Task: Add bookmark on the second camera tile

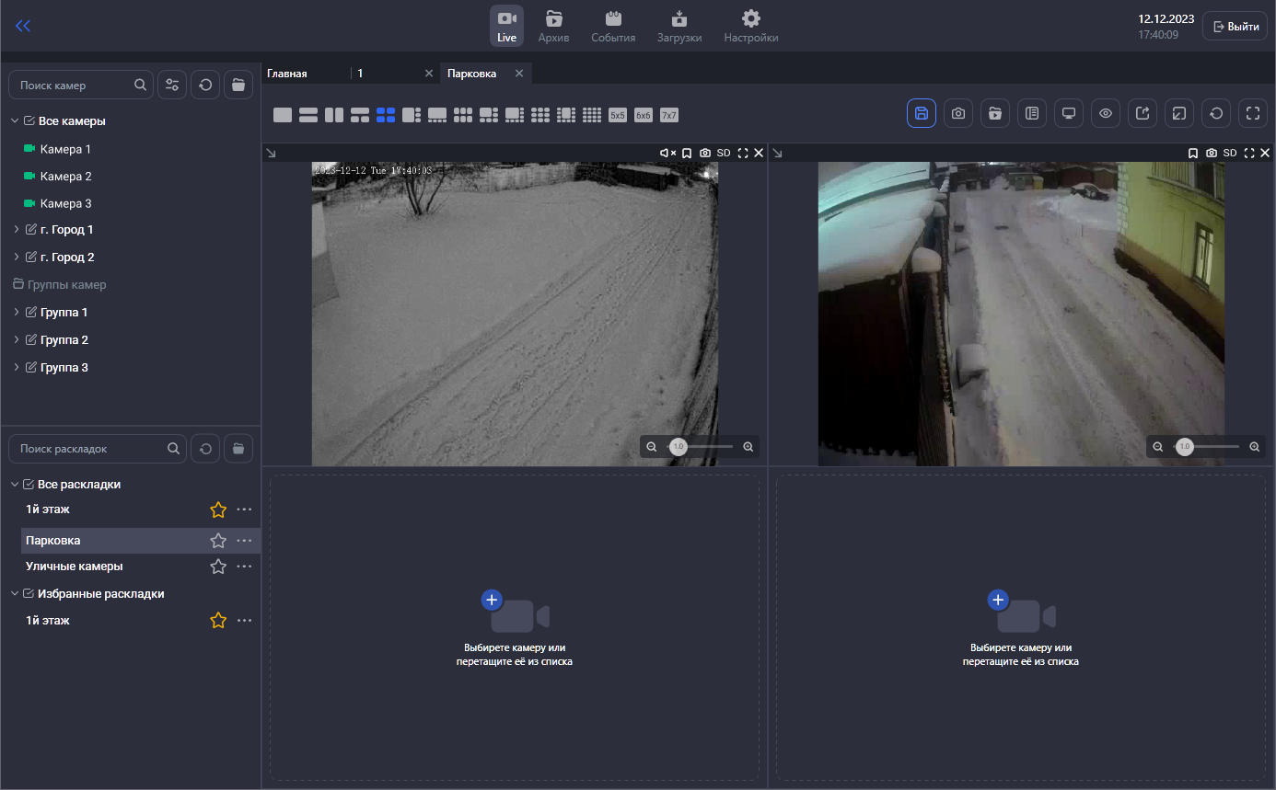Action: point(1193,153)
